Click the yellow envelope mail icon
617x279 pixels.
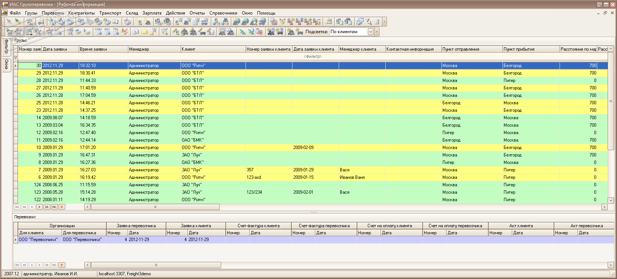pyautogui.click(x=144, y=32)
